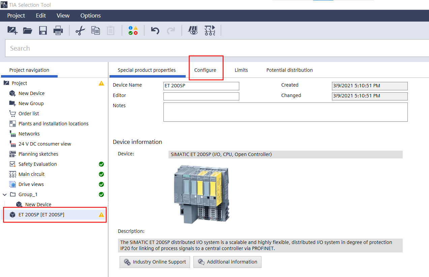429x277 pixels.
Task: Select New Device under Group_1
Action: pos(38,205)
